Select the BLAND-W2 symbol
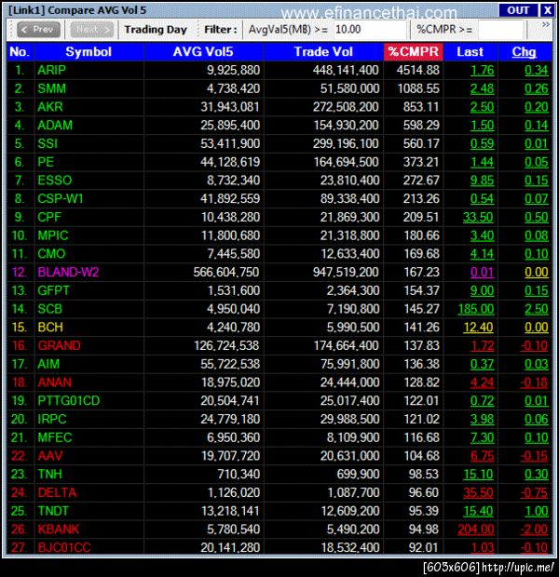The height and width of the screenshot is (577, 559). pos(68,273)
